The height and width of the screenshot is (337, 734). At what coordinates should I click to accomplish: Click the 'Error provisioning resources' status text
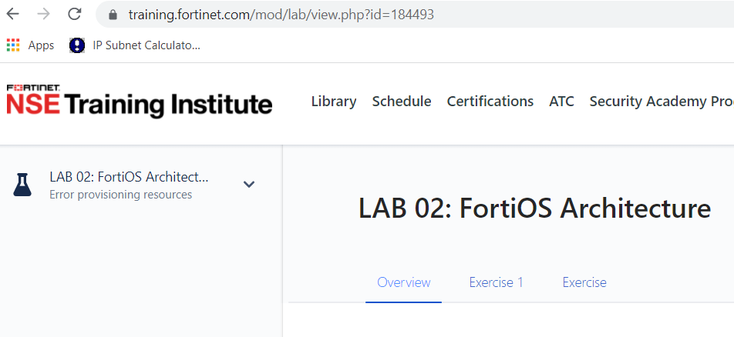[121, 195]
